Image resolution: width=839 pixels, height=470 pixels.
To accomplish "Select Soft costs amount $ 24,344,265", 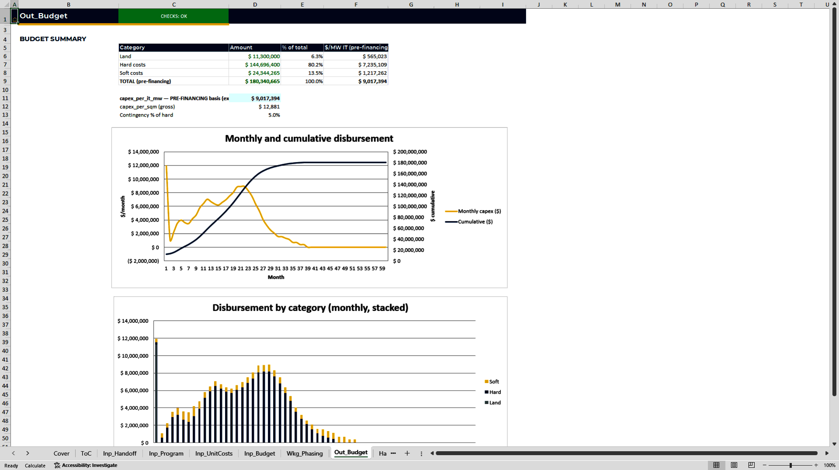I will click(255, 73).
